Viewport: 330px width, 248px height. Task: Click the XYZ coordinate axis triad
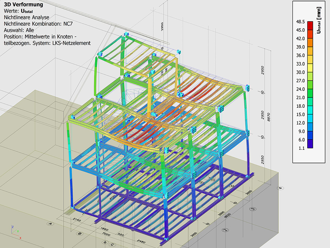pyautogui.click(x=15, y=232)
